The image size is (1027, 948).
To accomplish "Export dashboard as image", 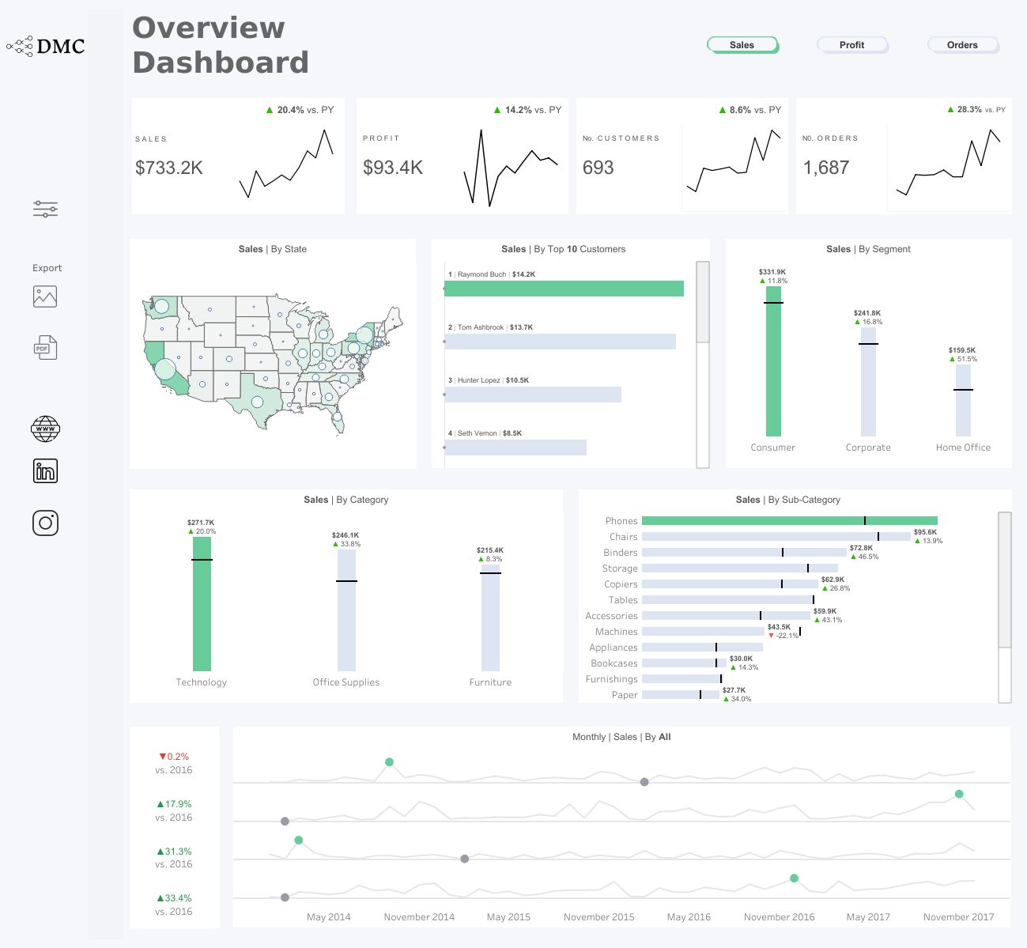I will point(45,296).
